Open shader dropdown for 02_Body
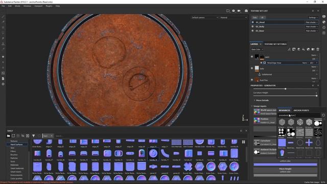 pyautogui.click(x=312, y=27)
